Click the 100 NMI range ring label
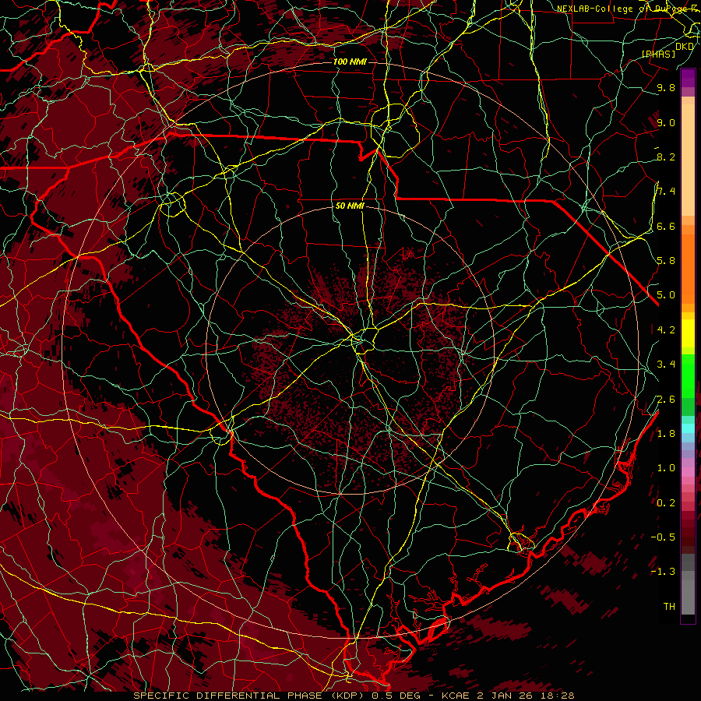The image size is (701, 701). [350, 62]
